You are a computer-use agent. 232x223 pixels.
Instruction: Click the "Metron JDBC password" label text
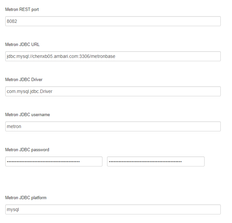27,150
